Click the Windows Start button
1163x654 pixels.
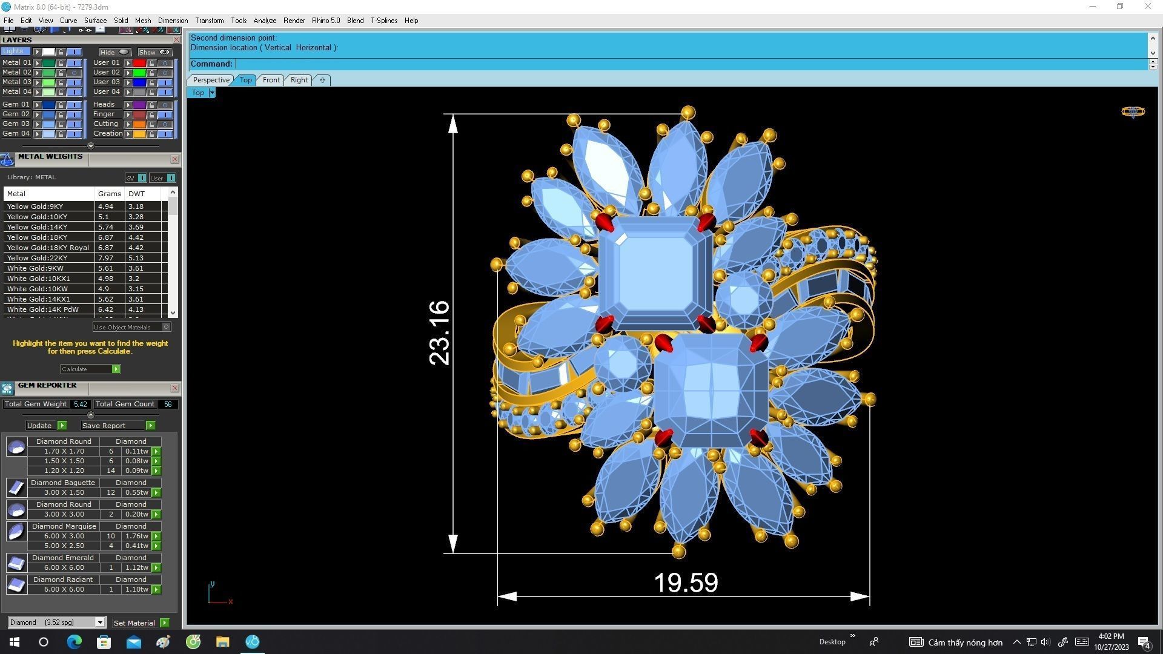[15, 642]
